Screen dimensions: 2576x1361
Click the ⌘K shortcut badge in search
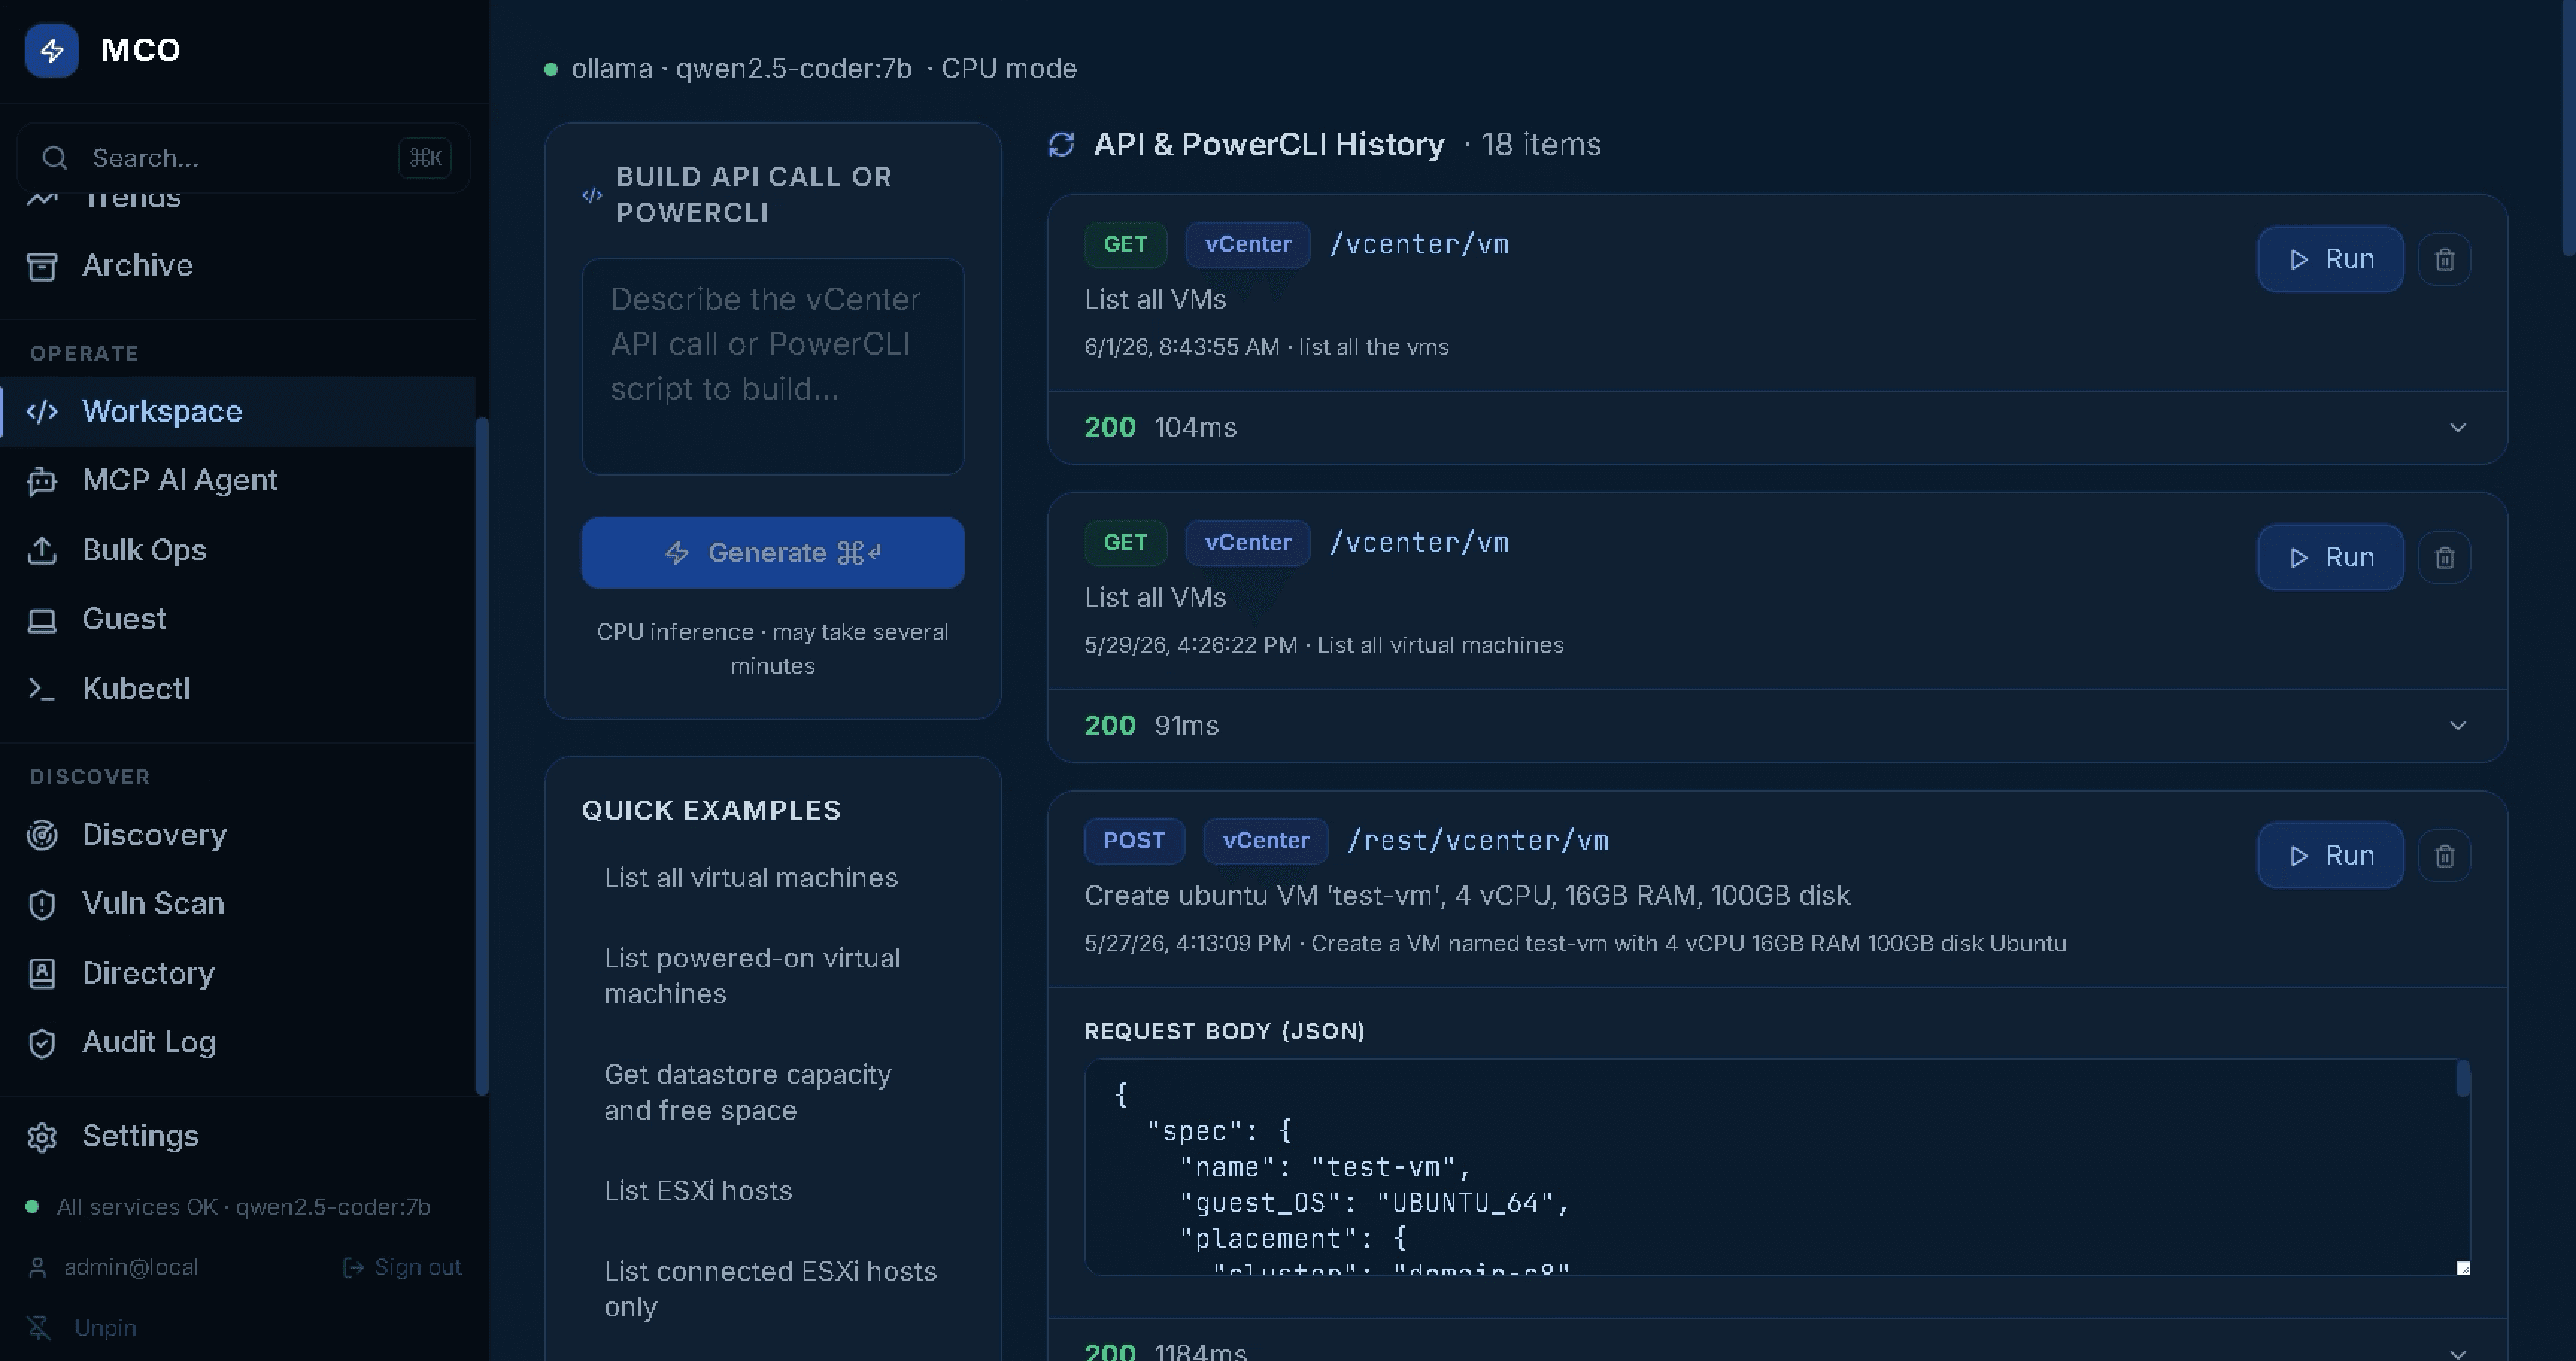tap(425, 158)
